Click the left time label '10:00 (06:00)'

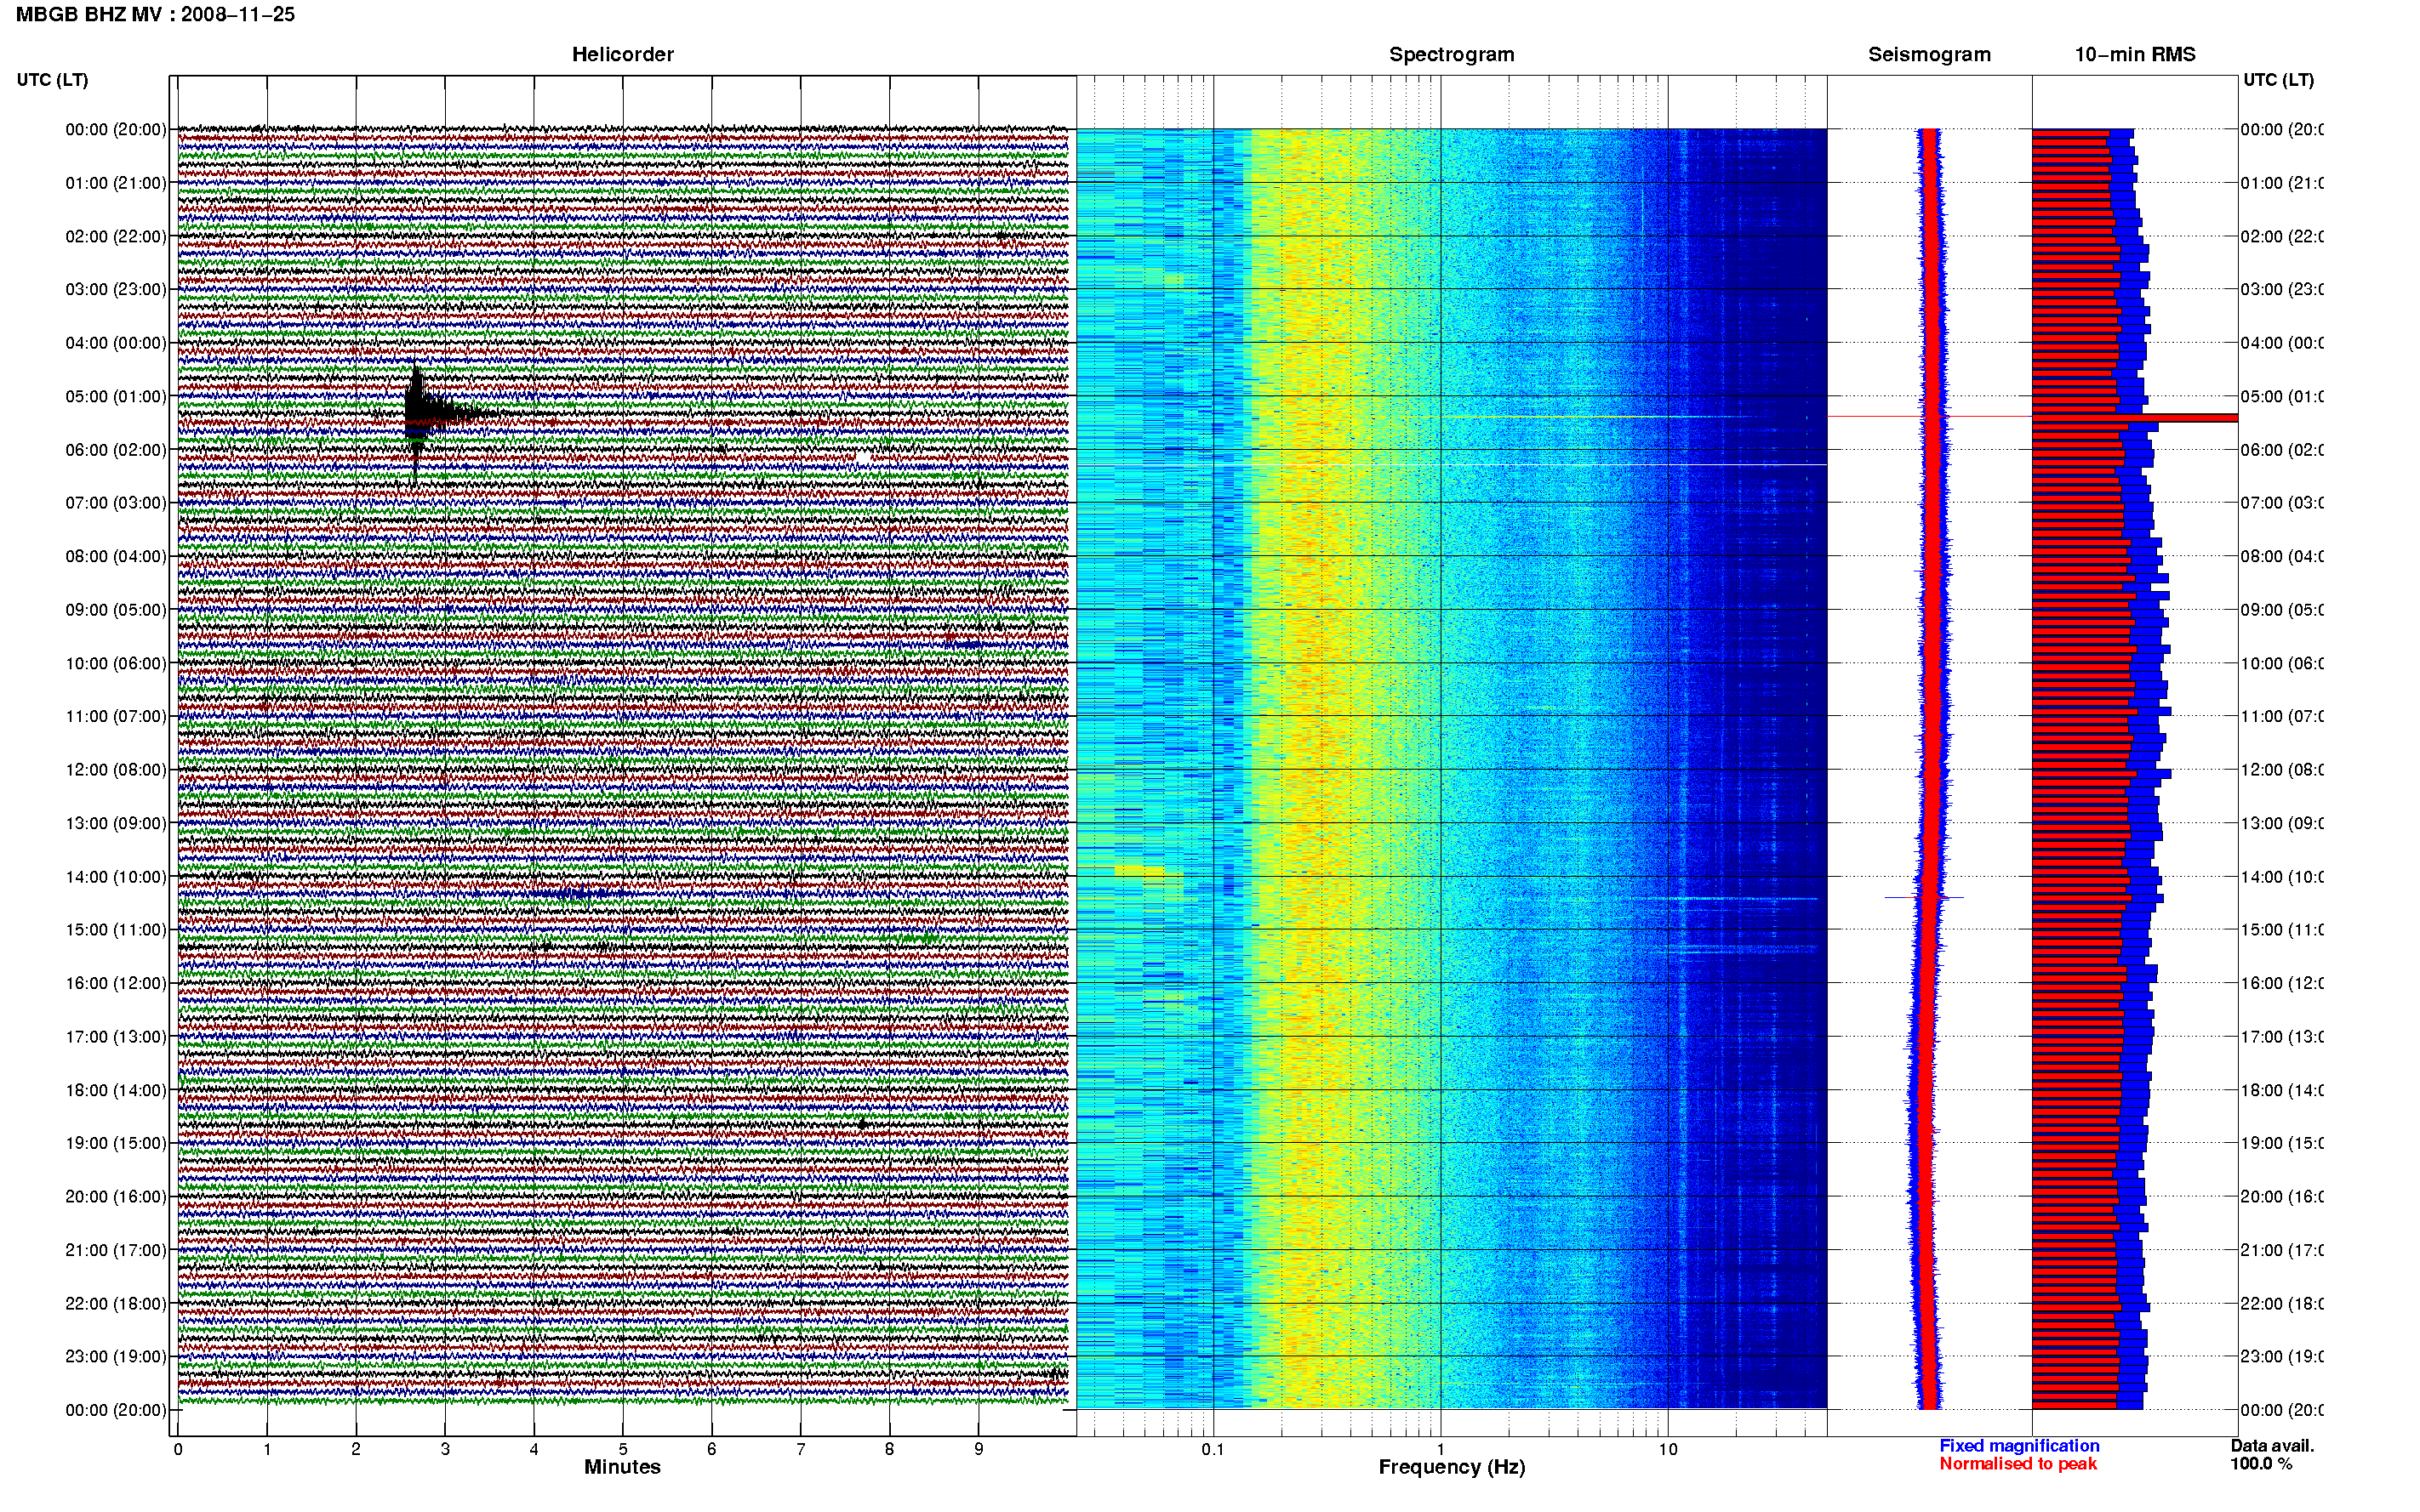click(116, 663)
